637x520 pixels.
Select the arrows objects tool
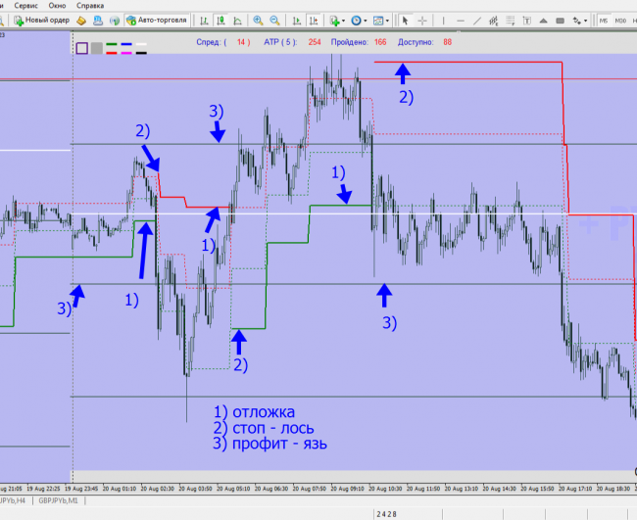[576, 21]
